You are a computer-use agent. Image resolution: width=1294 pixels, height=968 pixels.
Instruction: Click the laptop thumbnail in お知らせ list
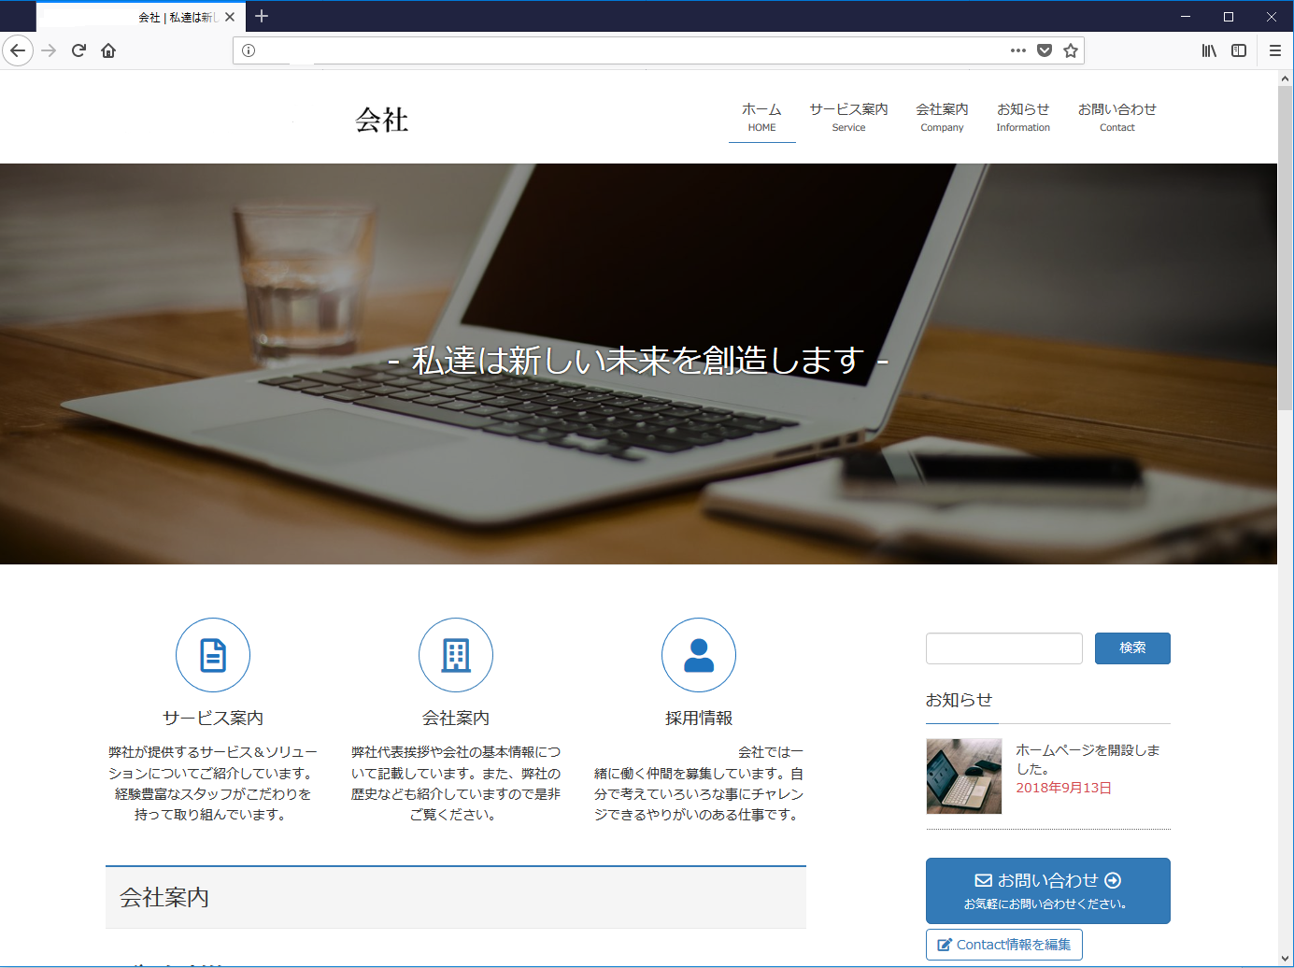(964, 776)
